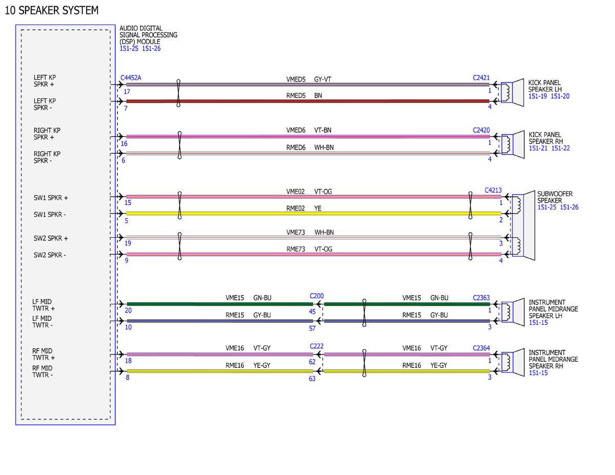Click the Kick Panel Speaker LH symbol
The height and width of the screenshot is (475, 615).
point(512,93)
